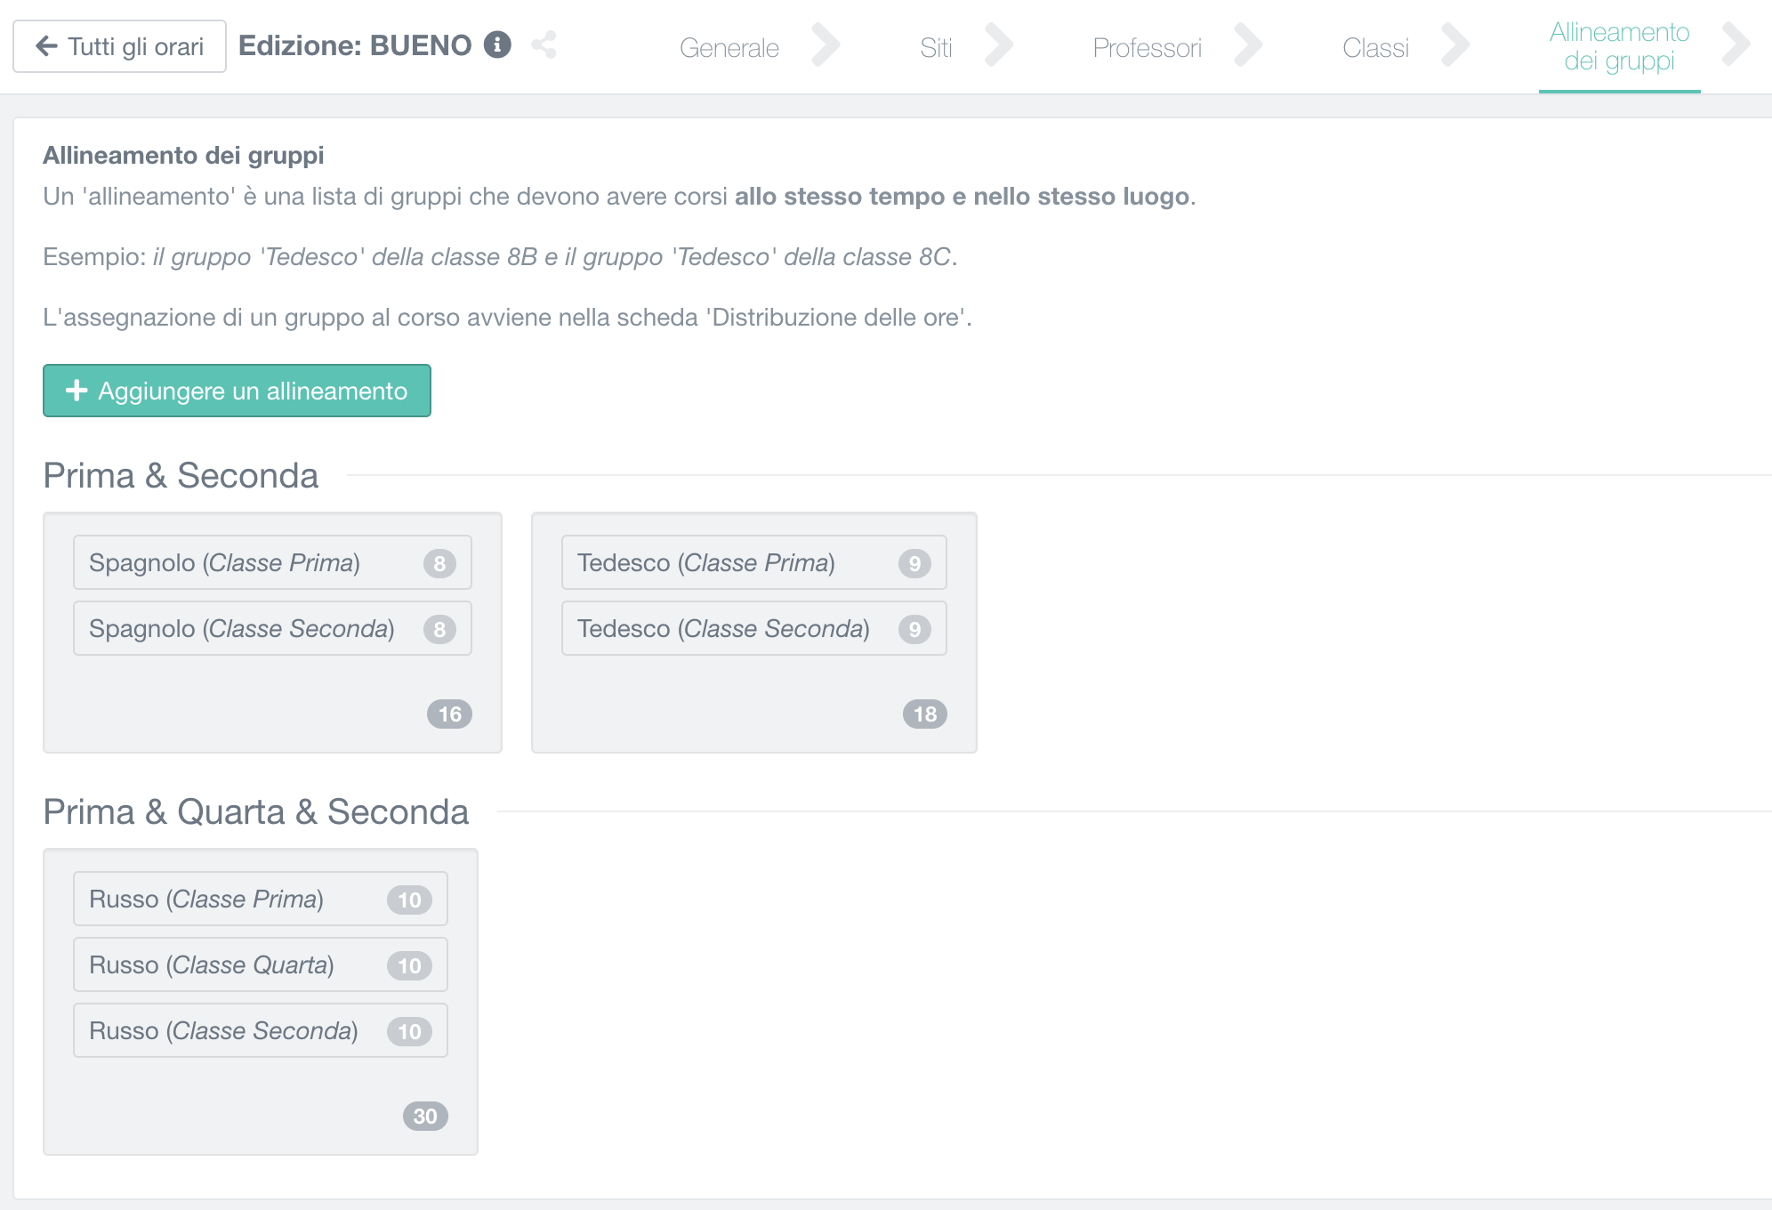1772x1210 pixels.
Task: Click the share icon beside edition title
Action: (544, 44)
